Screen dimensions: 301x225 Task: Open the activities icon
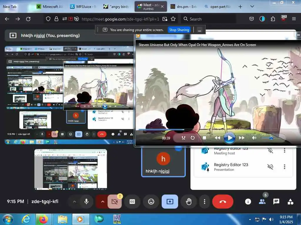[290, 202]
